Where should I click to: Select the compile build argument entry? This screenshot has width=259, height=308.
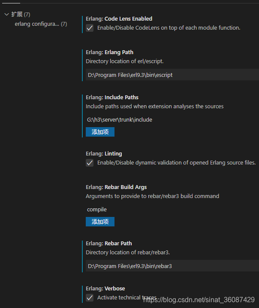(96, 209)
